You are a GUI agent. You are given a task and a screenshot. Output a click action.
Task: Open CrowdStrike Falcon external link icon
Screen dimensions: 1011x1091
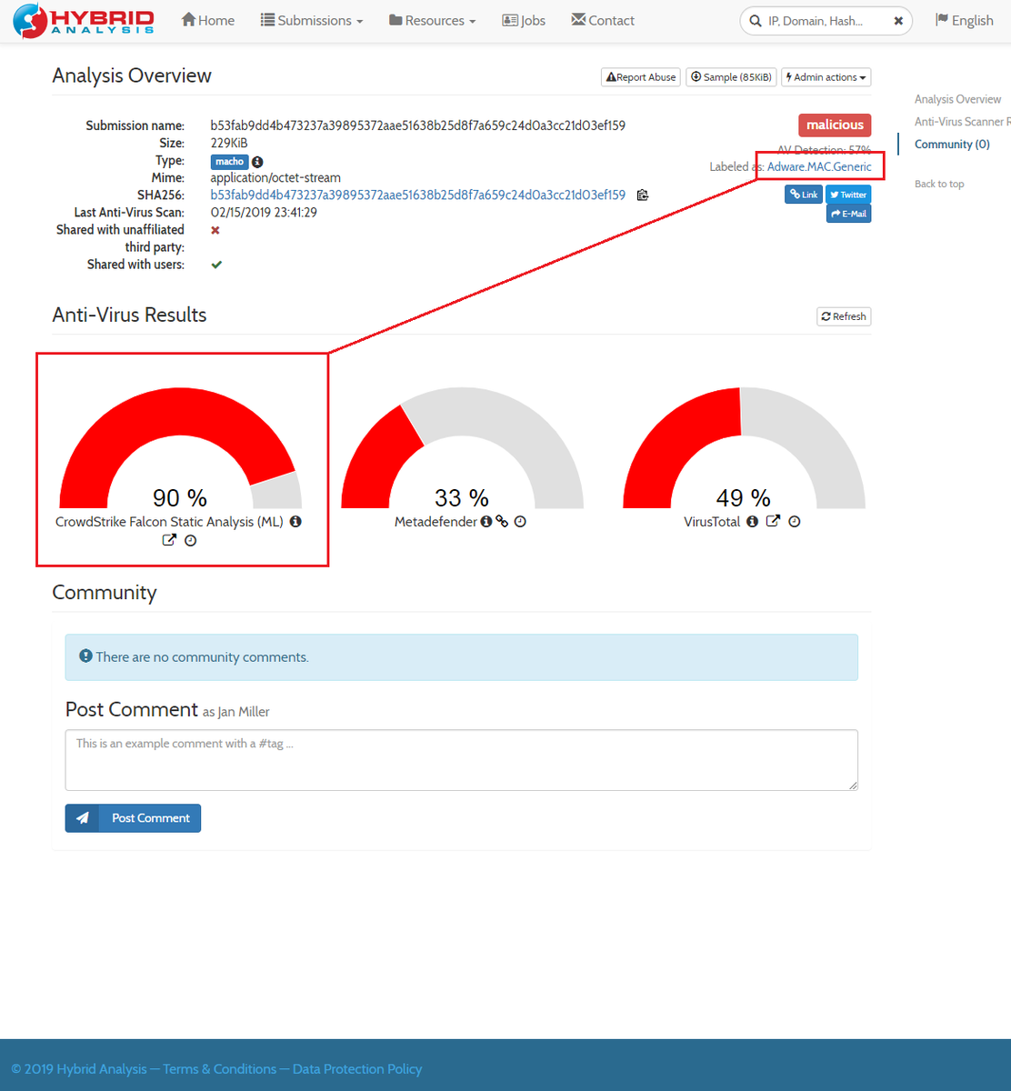coord(169,540)
